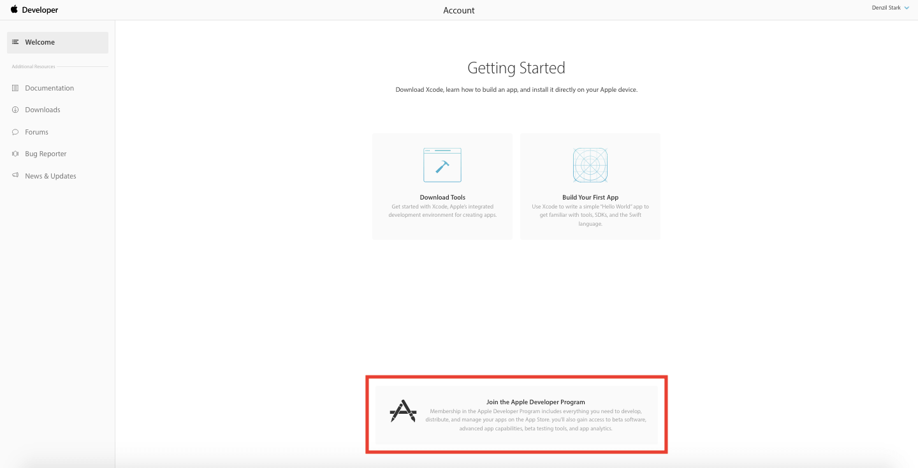The height and width of the screenshot is (468, 918).
Task: Open the Download Tools title link
Action: [x=442, y=197]
